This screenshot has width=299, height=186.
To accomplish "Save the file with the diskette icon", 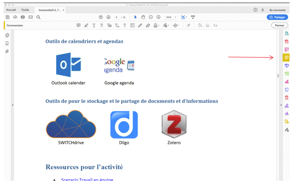I will [7, 17].
